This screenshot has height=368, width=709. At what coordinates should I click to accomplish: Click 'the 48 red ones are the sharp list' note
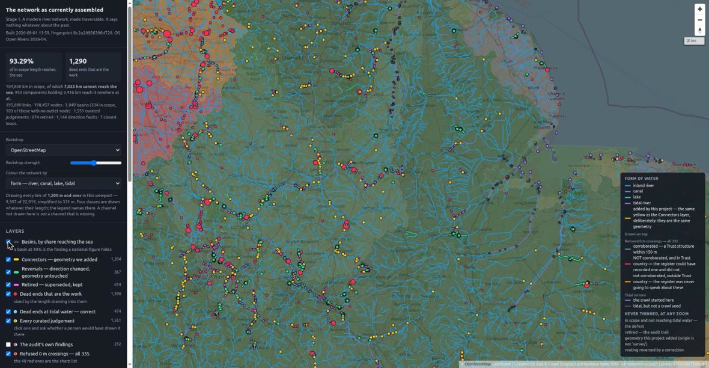pyautogui.click(x=45, y=361)
